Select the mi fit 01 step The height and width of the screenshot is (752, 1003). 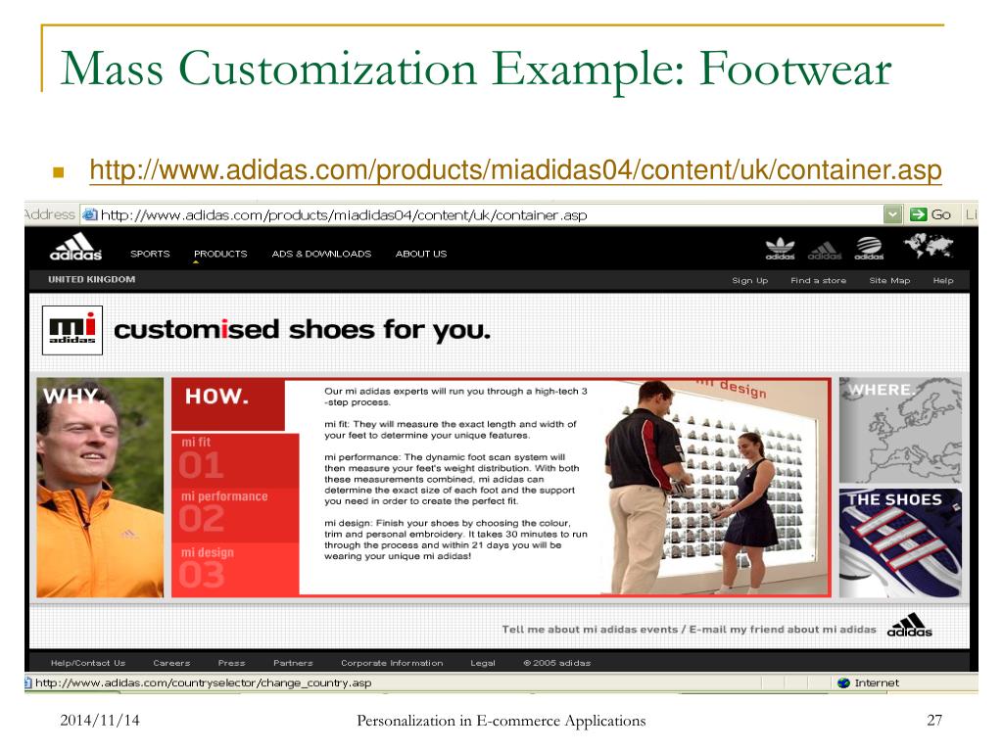[x=235, y=460]
